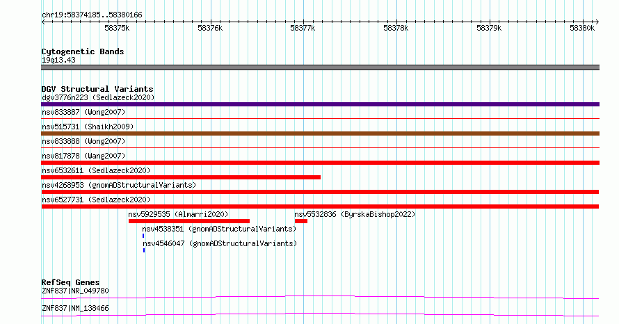Click the RefSeq Genes track title
Image resolution: width=619 pixels, height=324 pixels.
[70, 282]
